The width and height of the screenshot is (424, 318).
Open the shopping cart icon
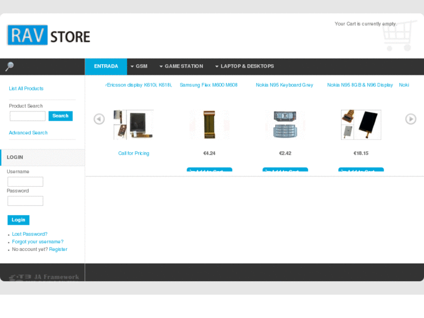[x=399, y=36]
